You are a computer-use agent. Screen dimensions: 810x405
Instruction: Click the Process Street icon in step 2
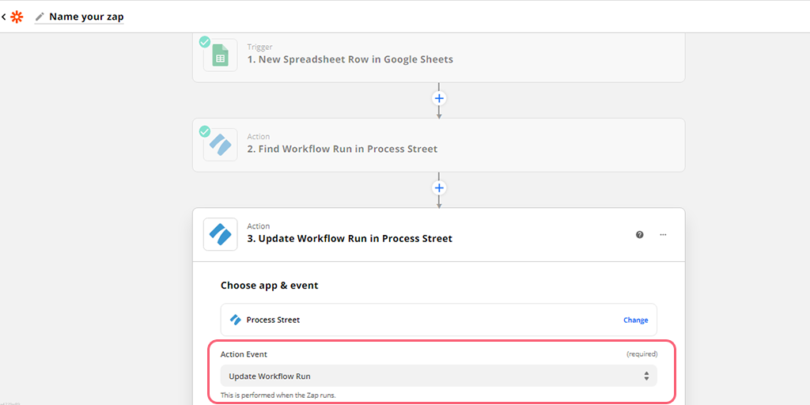pos(221,145)
